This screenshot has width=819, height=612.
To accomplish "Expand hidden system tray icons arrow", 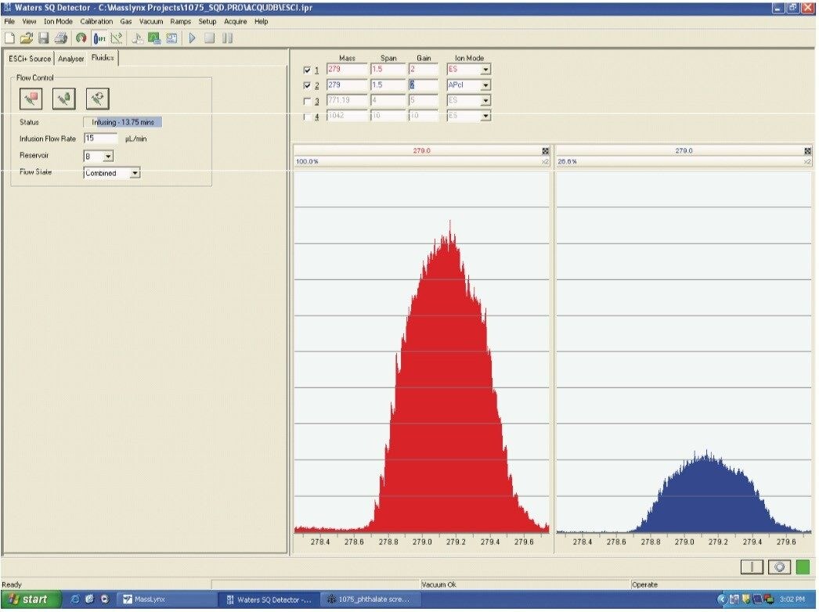I will click(x=723, y=599).
